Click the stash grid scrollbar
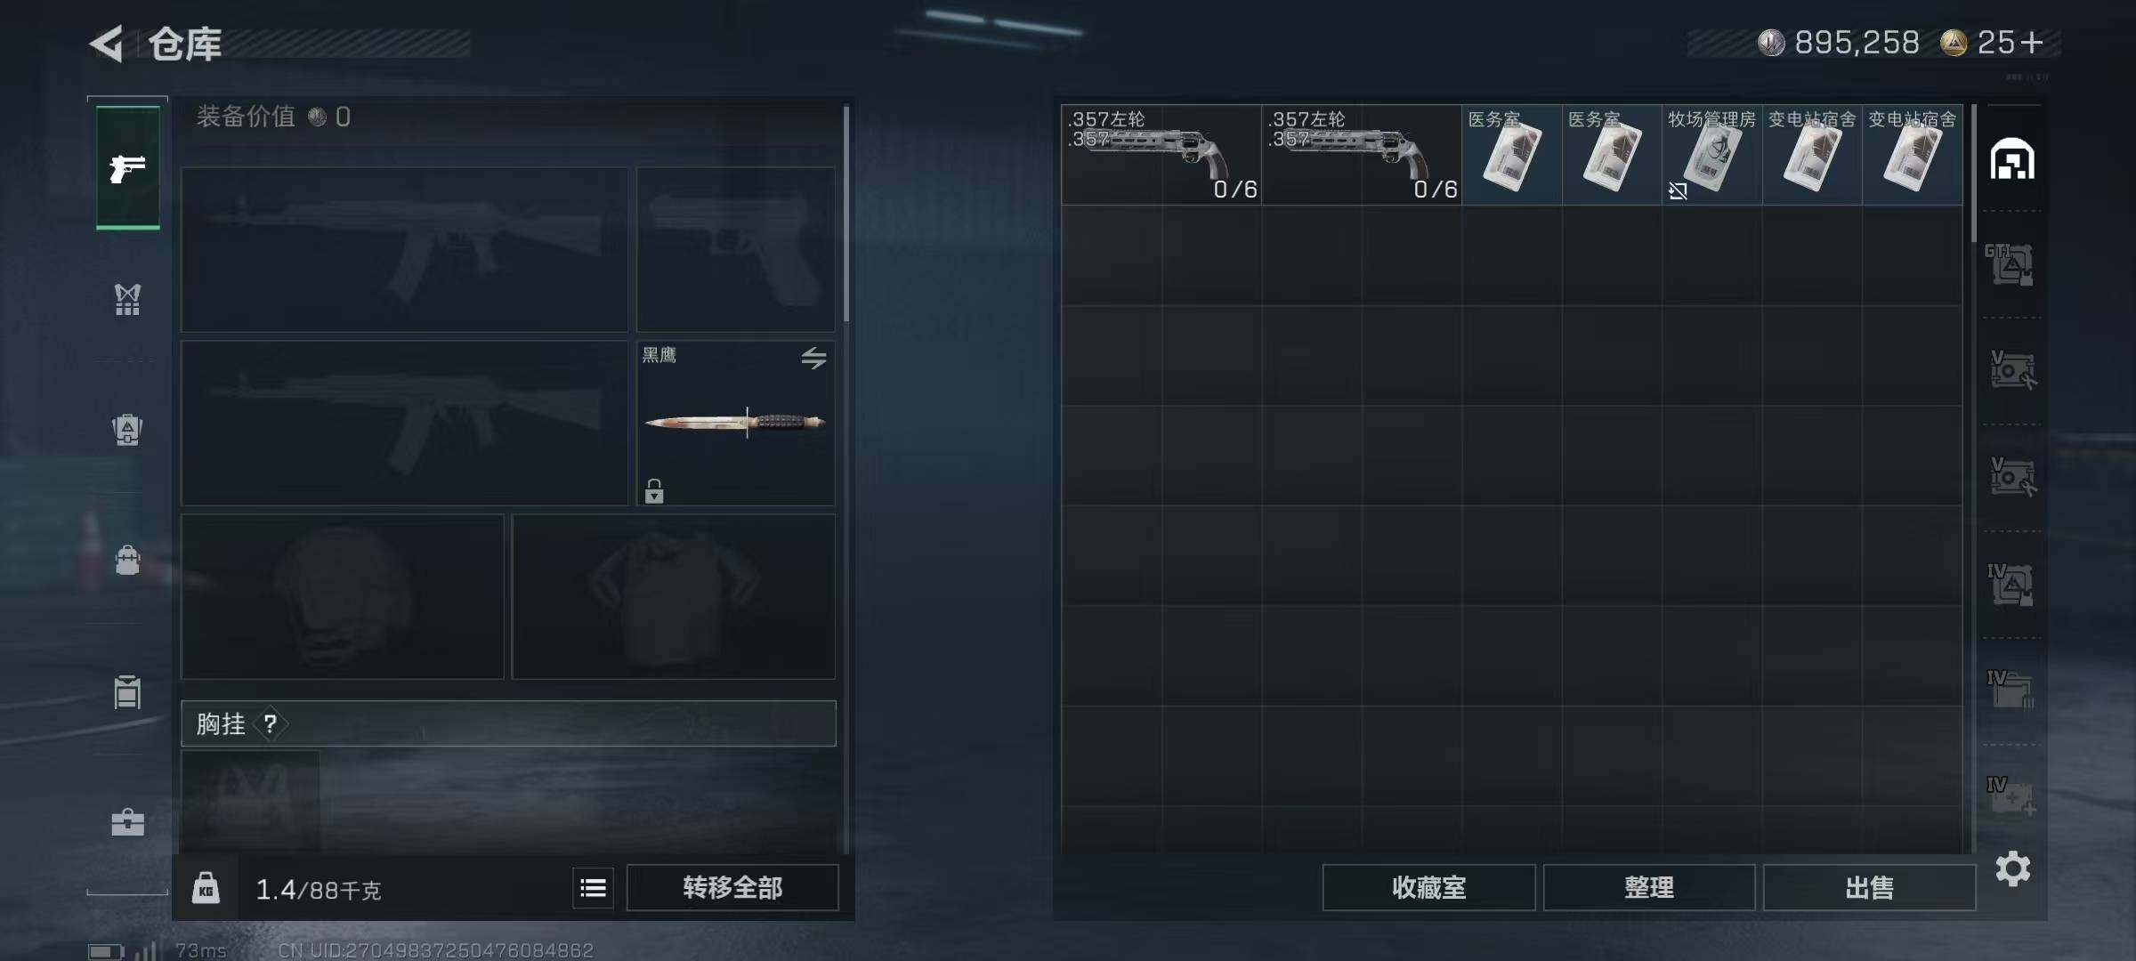 coord(1973,174)
